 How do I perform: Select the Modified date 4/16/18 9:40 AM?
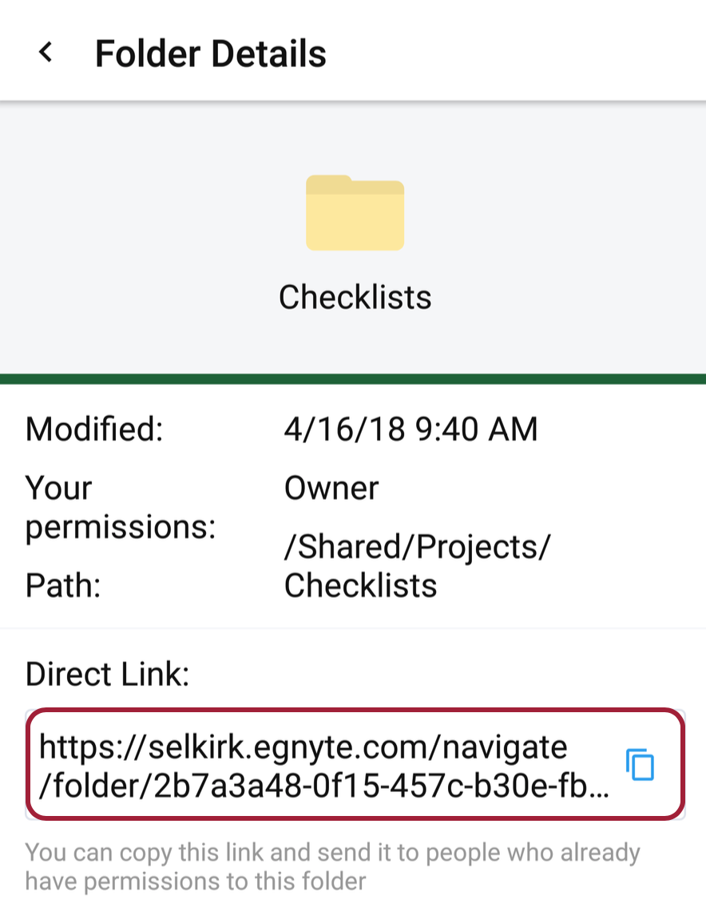click(x=411, y=429)
